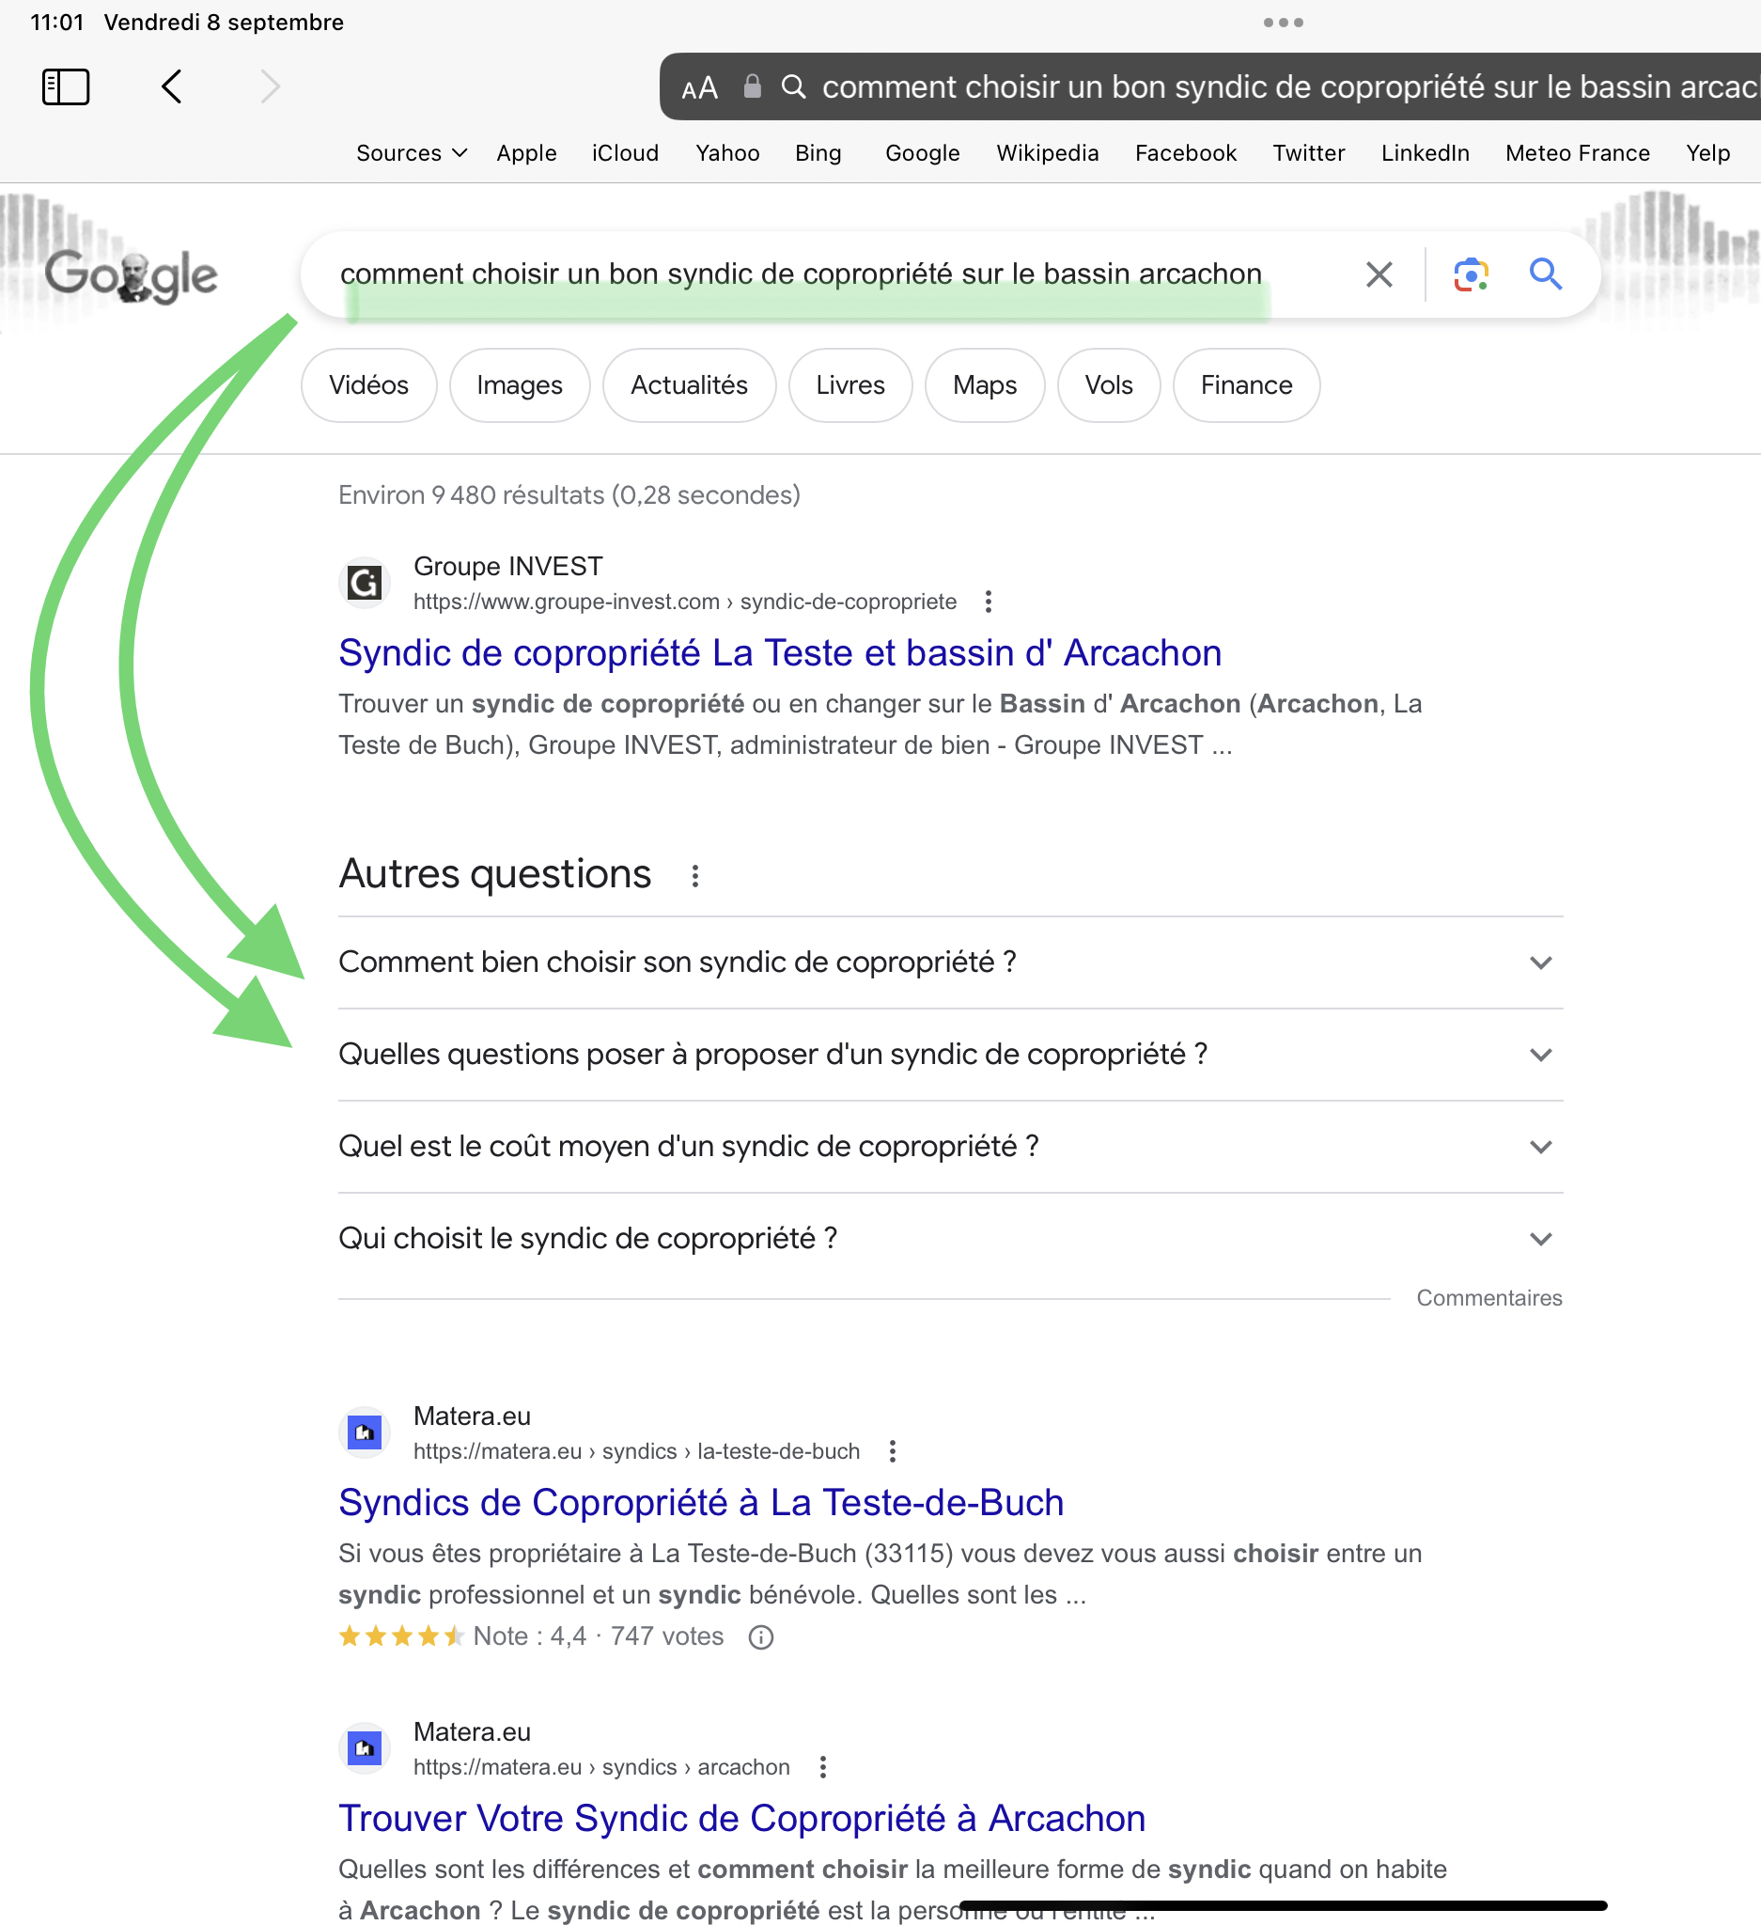Screen dimensions: 1761x1925
Task: Open "Trouver Votre Syndic de Copropriété à Arcachon"
Action: pos(741,1819)
